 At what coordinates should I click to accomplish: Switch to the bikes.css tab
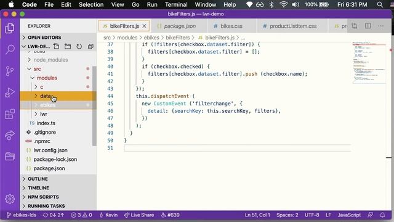[x=231, y=26]
